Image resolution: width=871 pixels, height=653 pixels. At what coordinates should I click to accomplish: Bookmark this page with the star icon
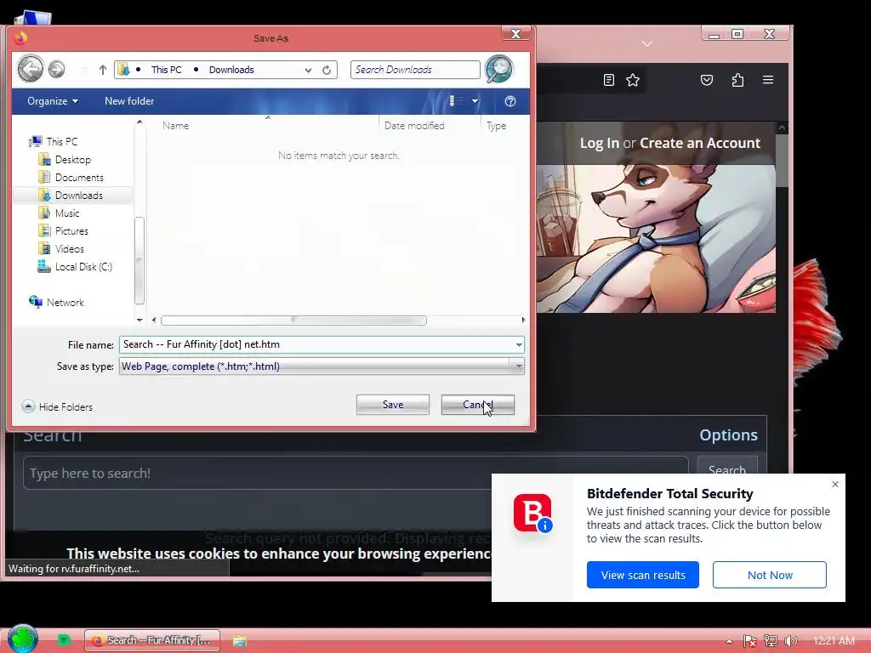(633, 80)
